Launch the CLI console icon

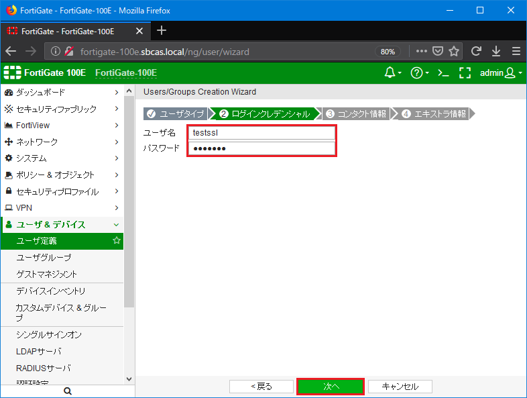click(x=443, y=72)
